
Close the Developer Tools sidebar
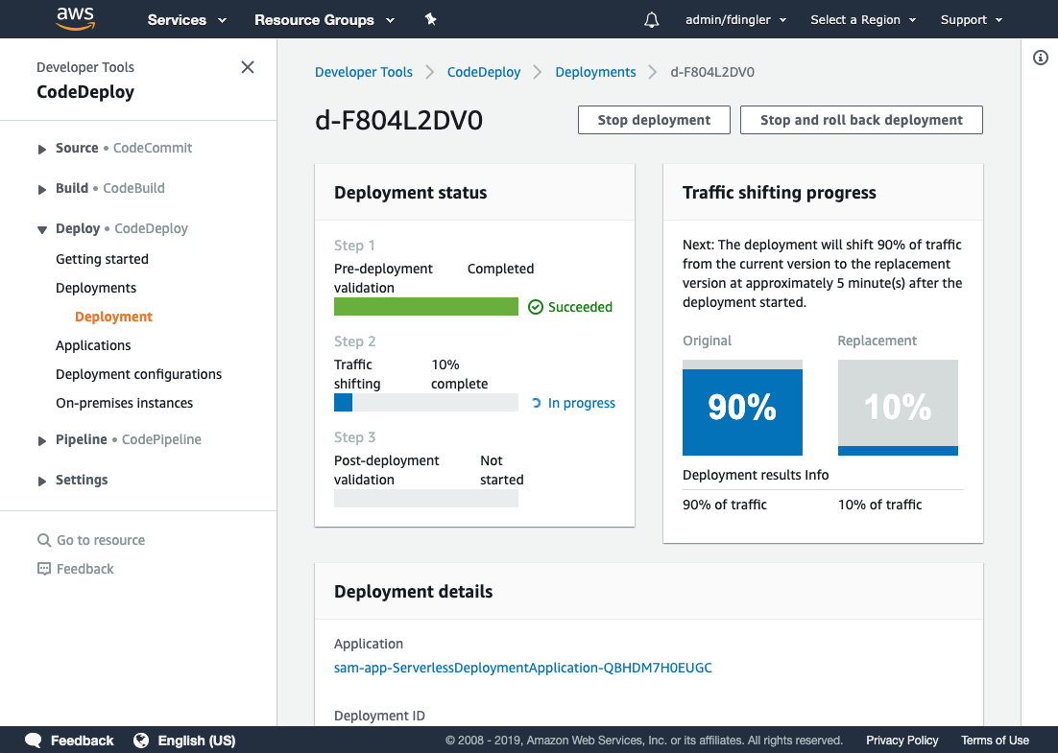(248, 67)
